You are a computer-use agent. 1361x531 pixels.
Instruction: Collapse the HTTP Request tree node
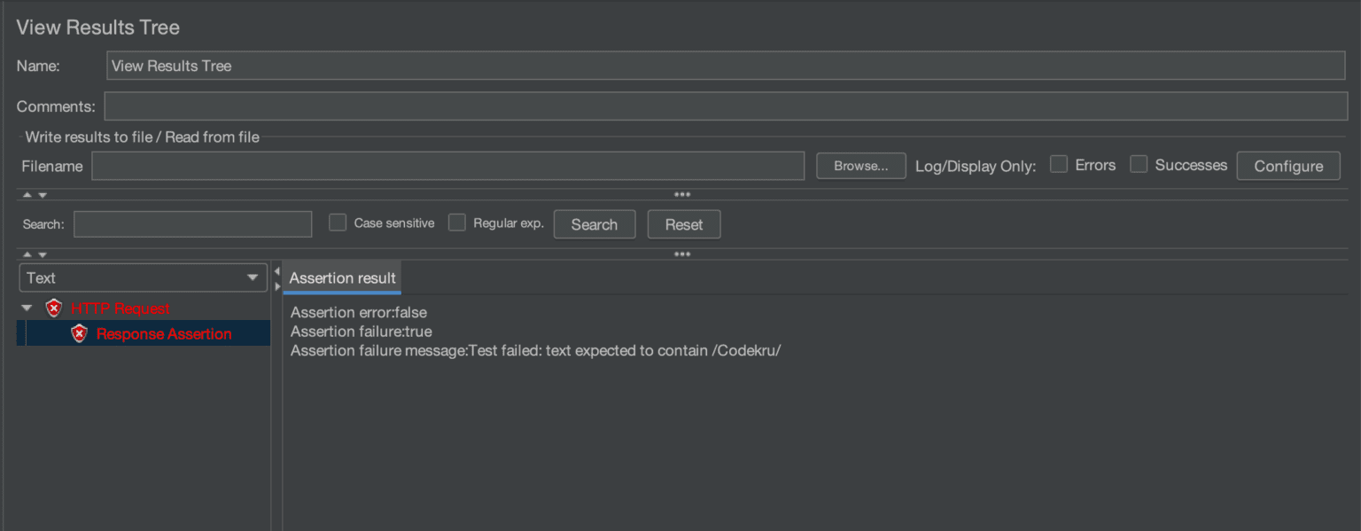pyautogui.click(x=27, y=308)
